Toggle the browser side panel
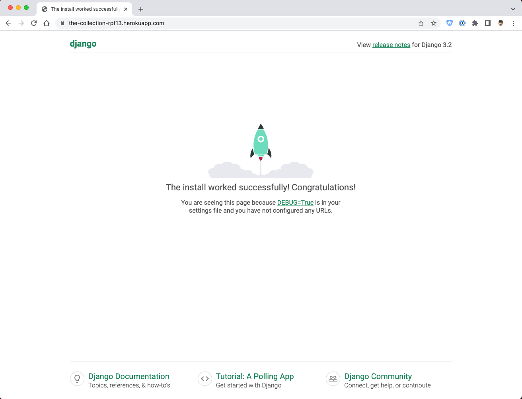522x399 pixels. point(488,23)
